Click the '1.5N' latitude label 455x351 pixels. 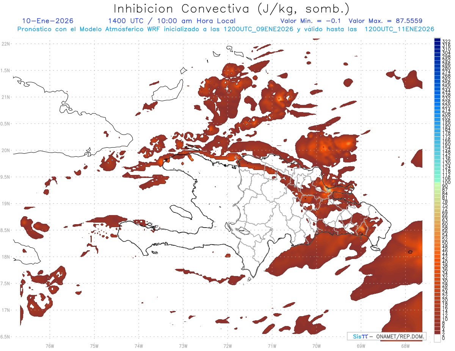(x=6, y=70)
